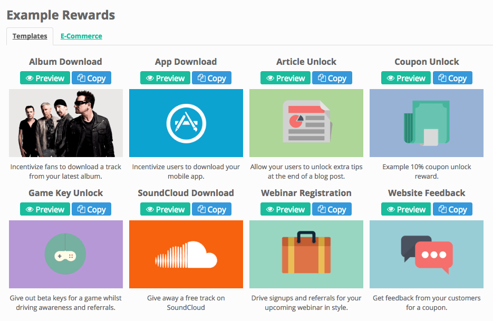Viewport: 493px width, 321px height.
Task: Click the game controller icon under Game Key Unlock
Action: coord(66,254)
